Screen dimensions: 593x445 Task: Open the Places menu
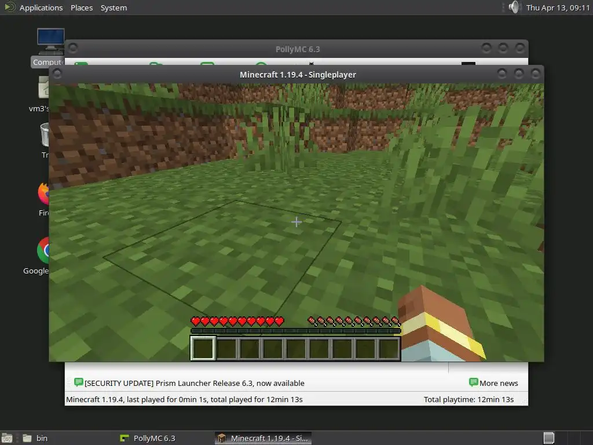coord(82,8)
